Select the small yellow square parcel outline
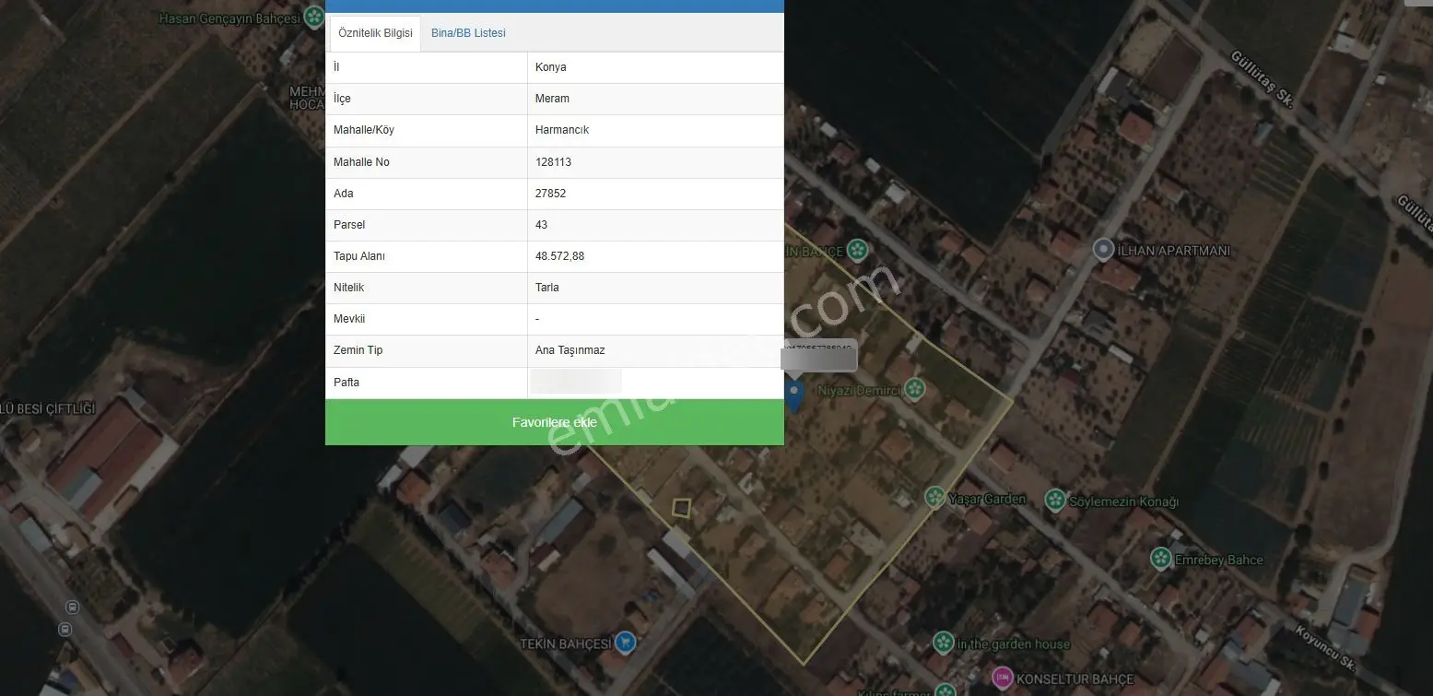The width and height of the screenshot is (1433, 696). coord(681,508)
